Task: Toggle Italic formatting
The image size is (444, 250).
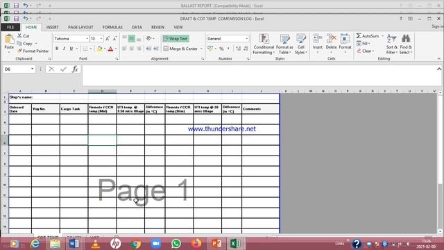Action: (x=64, y=49)
